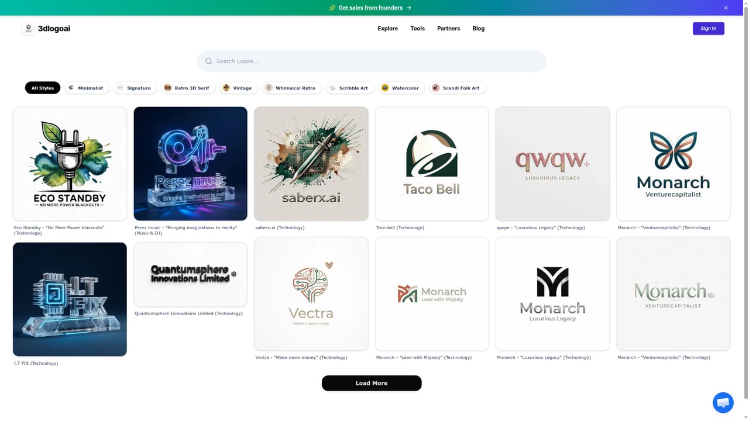Click the Scandi Folk Art style icon
The height and width of the screenshot is (421, 749).
tap(435, 88)
